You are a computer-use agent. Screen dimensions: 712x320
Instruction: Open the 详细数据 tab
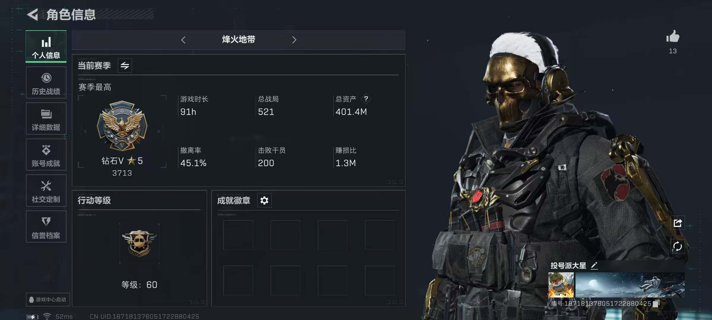[x=46, y=119]
